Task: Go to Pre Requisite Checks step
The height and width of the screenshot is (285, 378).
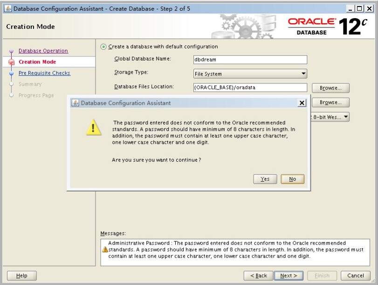Action: point(44,73)
